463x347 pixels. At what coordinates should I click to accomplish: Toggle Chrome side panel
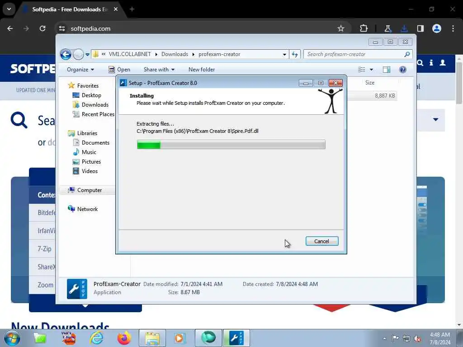[x=420, y=28]
